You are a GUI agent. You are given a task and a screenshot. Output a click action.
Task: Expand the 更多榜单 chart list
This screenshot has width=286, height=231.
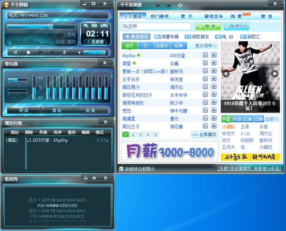point(206,46)
